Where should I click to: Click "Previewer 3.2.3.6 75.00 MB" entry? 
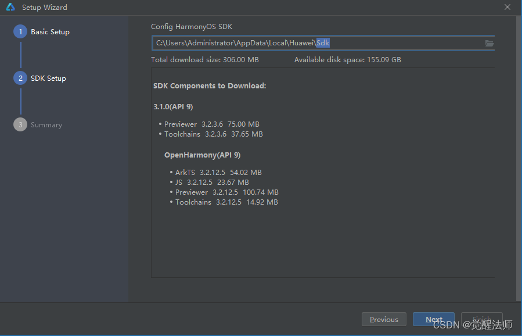(212, 124)
